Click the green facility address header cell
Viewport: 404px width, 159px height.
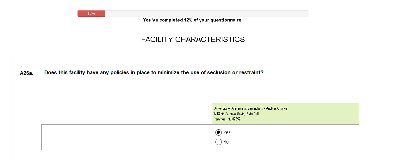pyautogui.click(x=323, y=113)
